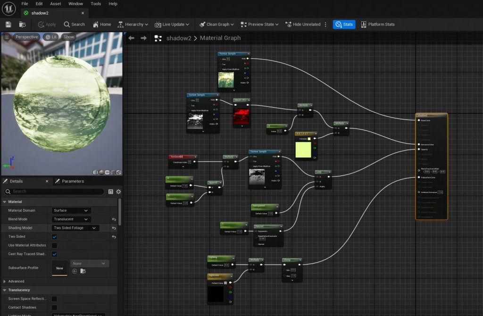Click the Perspective viewport button
Screen dimensions: 483x316
(x=26, y=37)
